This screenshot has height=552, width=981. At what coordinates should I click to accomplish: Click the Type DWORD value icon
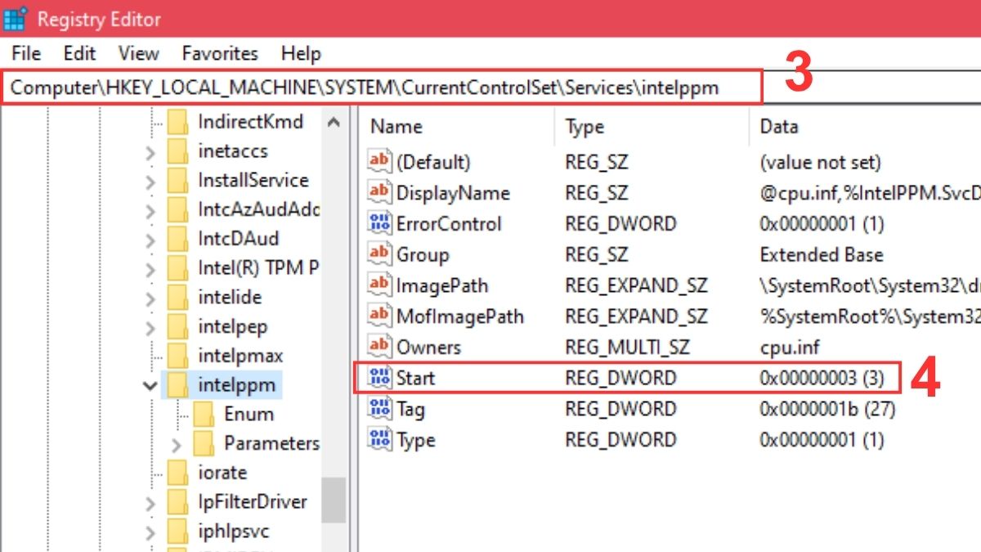tap(380, 440)
